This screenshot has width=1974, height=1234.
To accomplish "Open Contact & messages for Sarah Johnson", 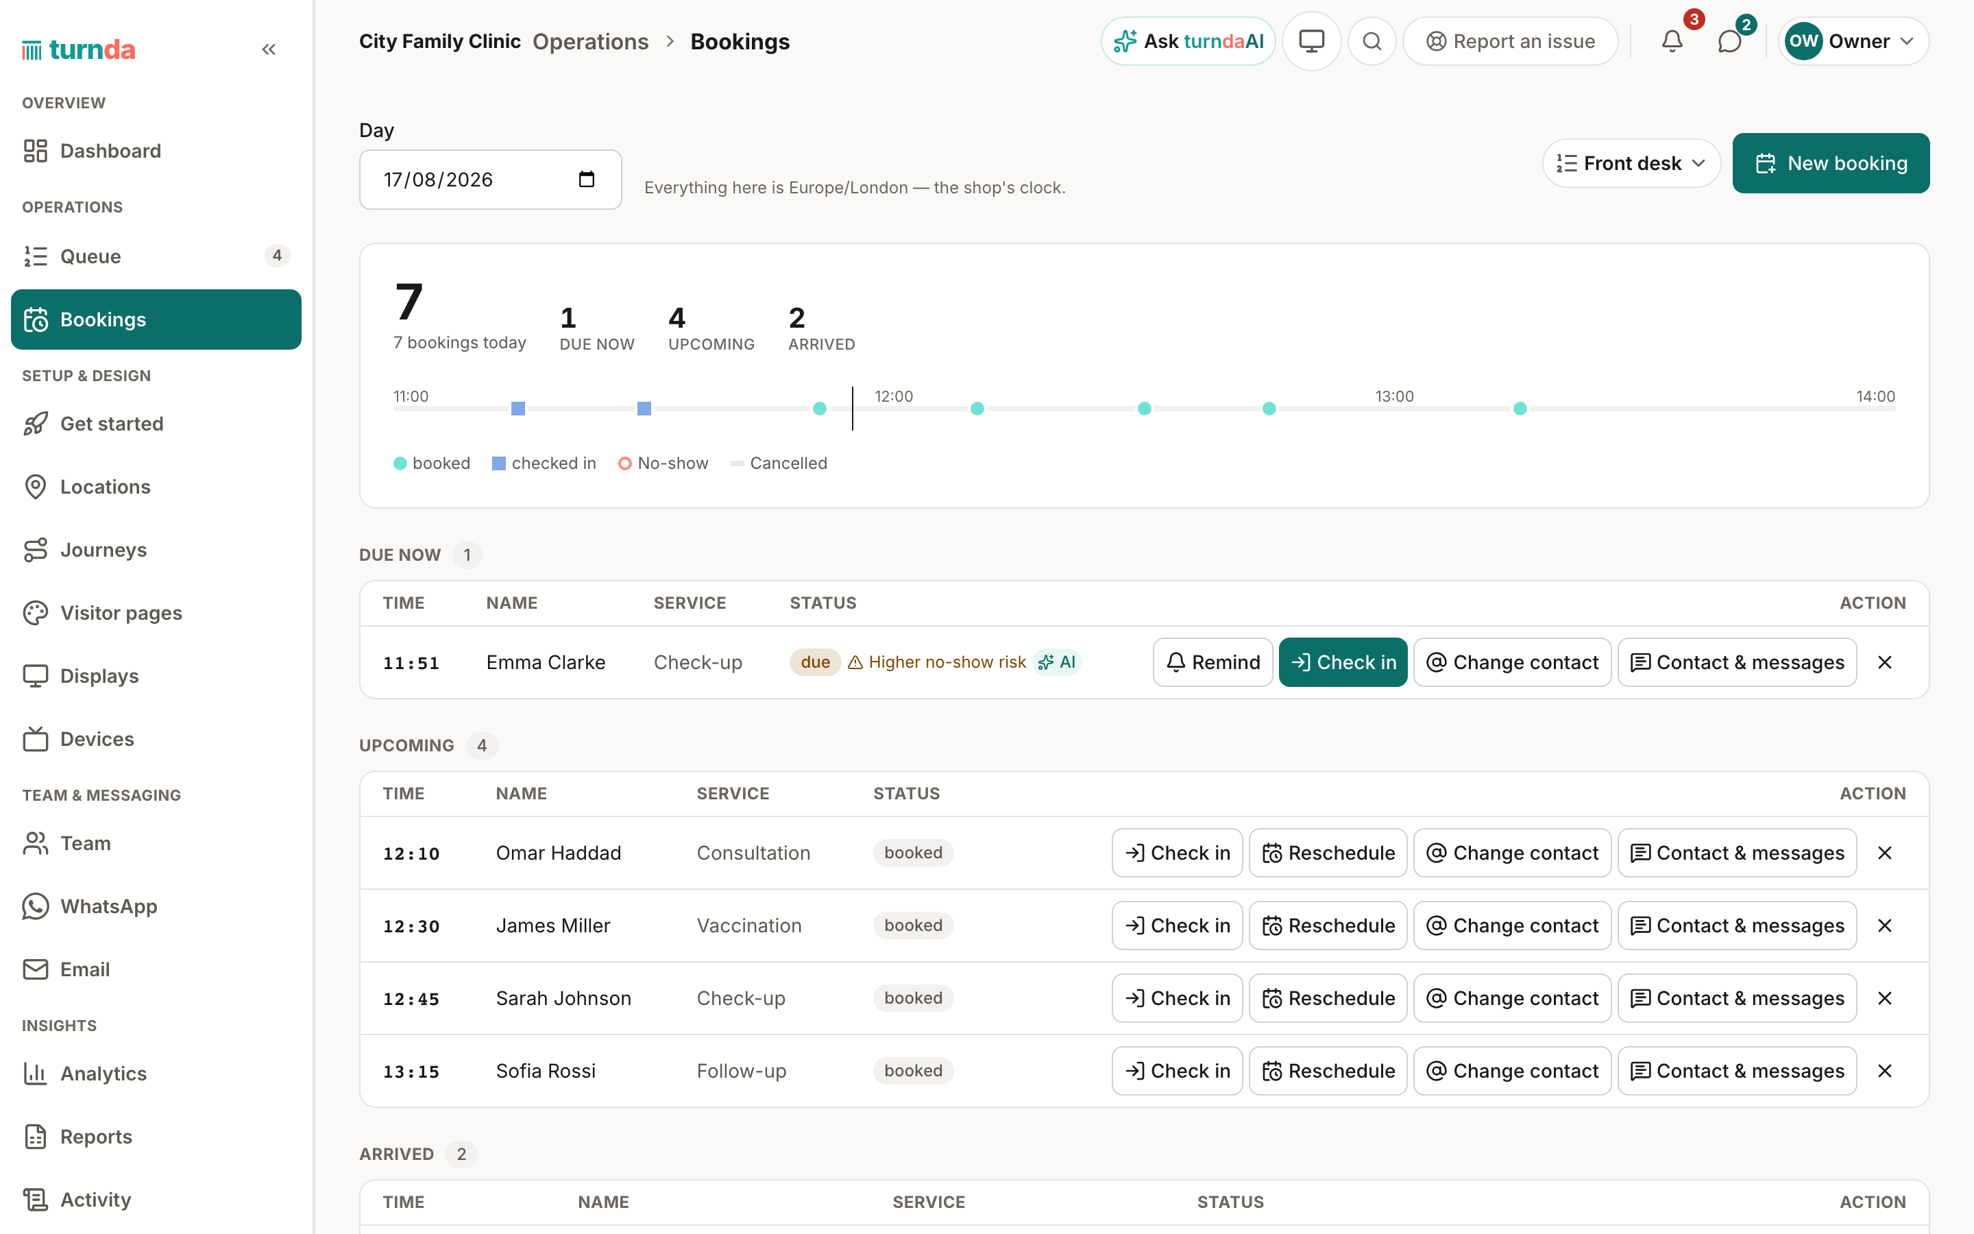I will [1738, 998].
